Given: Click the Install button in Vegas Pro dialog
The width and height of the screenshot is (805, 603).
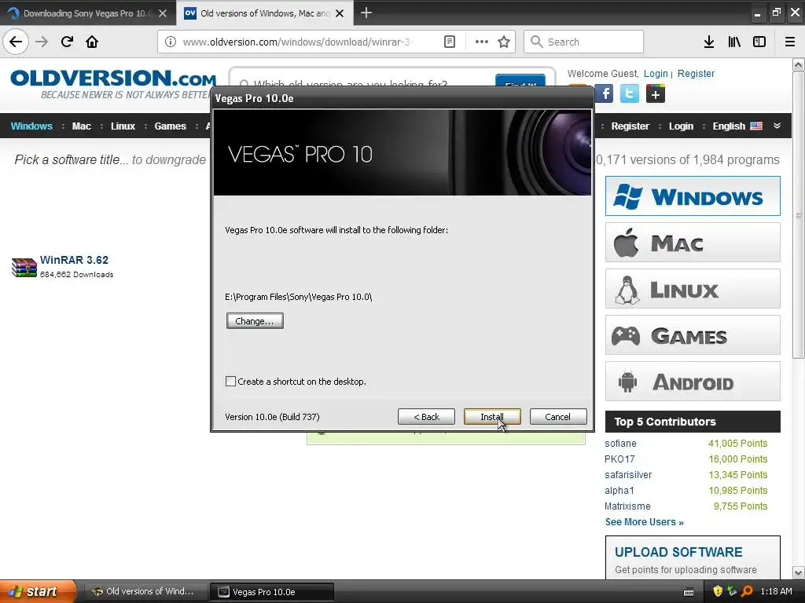Looking at the screenshot, I should pyautogui.click(x=492, y=417).
